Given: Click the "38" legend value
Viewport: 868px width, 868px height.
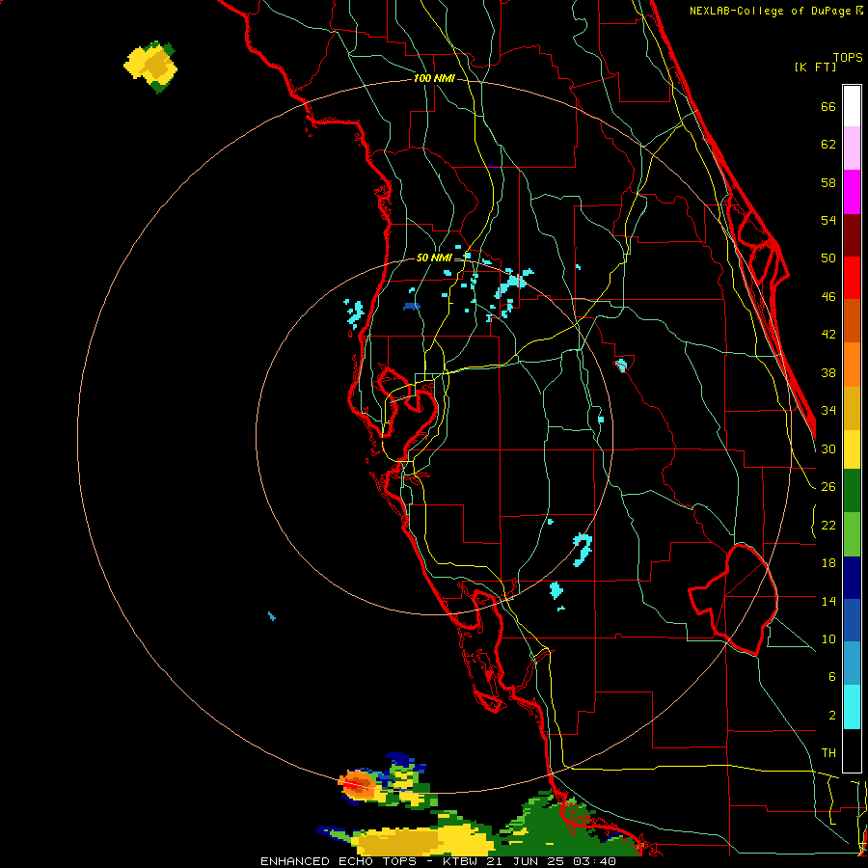Looking at the screenshot, I should click(828, 372).
